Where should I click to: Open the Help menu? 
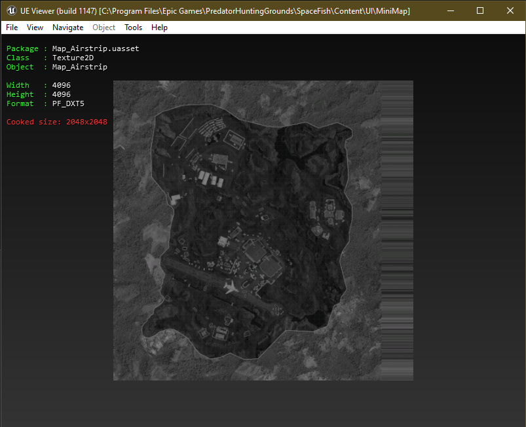click(159, 28)
